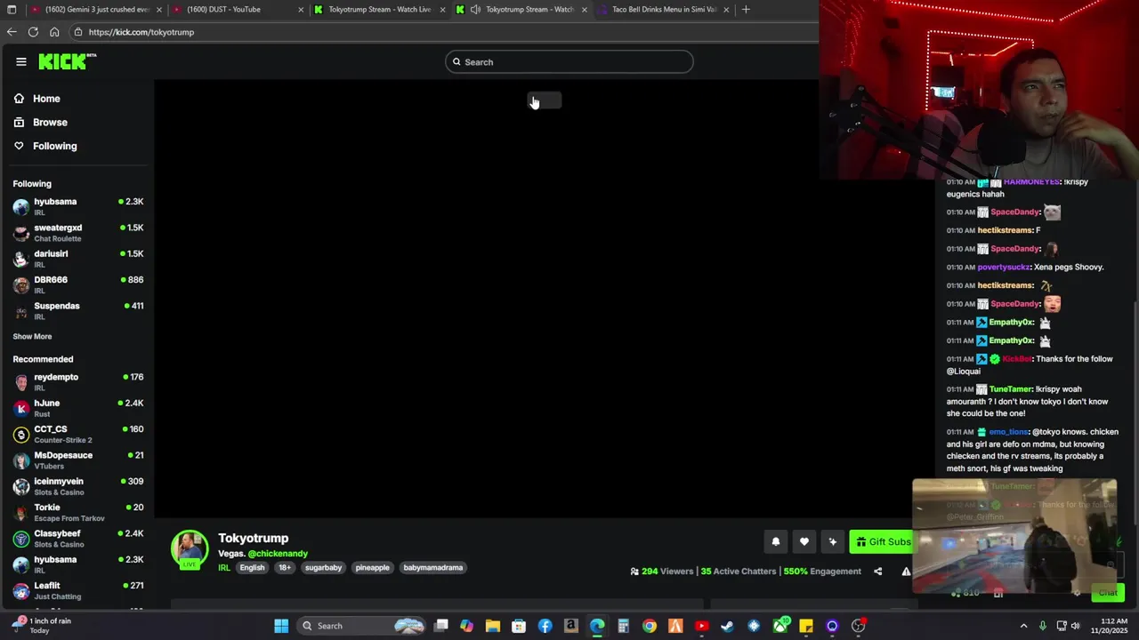Open the tab actions menu icon
1139x640 pixels.
pyautogui.click(x=11, y=10)
